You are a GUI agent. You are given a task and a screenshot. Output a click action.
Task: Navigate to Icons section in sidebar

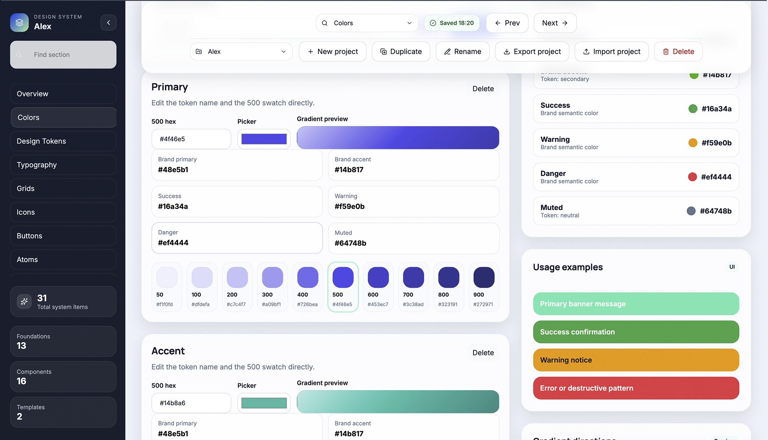[63, 212]
